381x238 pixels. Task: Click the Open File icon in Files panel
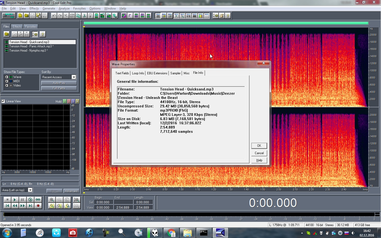tap(7, 34)
